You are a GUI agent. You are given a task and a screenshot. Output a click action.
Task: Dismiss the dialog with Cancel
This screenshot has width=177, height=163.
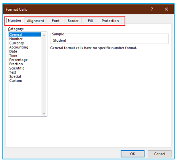coord(160,154)
